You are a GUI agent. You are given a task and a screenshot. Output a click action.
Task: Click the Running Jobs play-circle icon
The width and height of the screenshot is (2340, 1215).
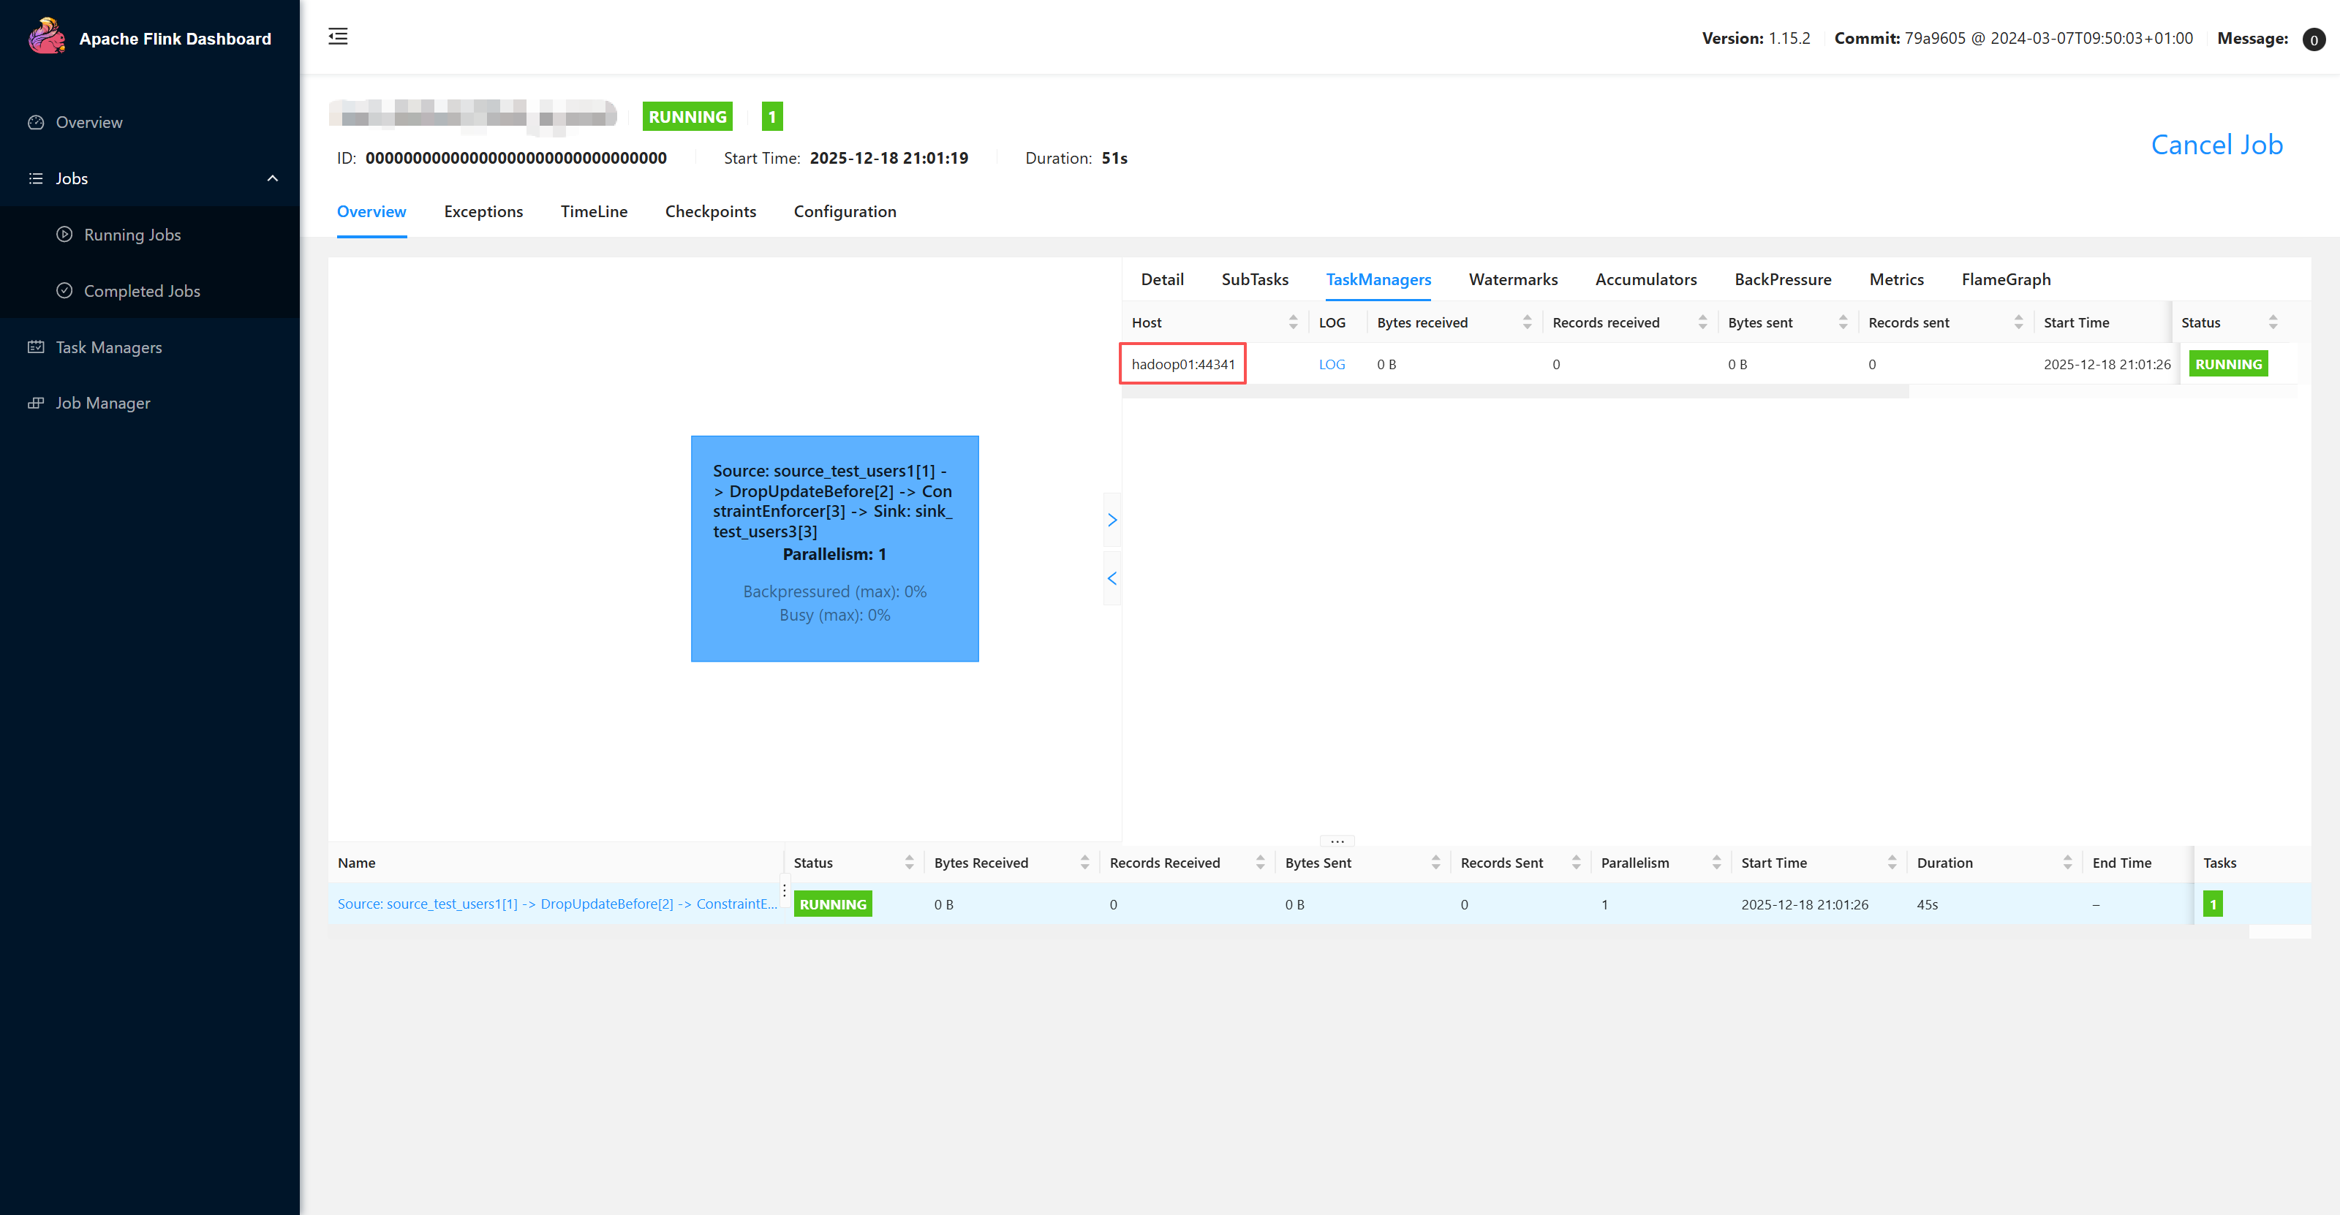(x=64, y=234)
